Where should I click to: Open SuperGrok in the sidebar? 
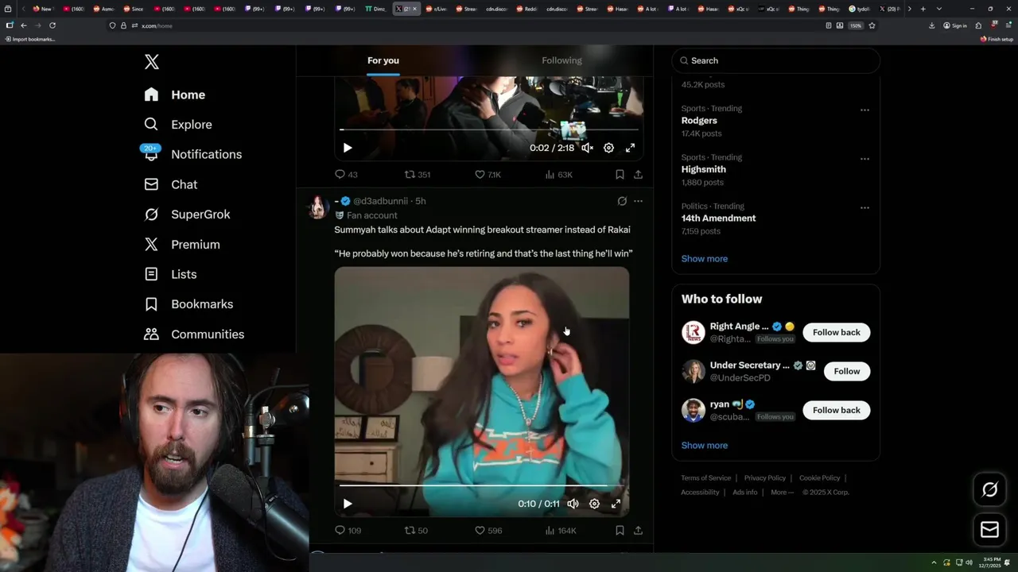point(187,214)
